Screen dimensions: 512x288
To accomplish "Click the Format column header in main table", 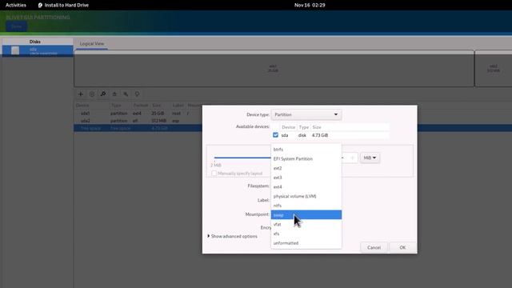I will [141, 106].
